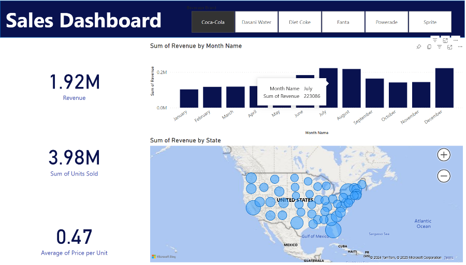Select the Washington state bubble on map
This screenshot has width=466, height=265.
251,178
